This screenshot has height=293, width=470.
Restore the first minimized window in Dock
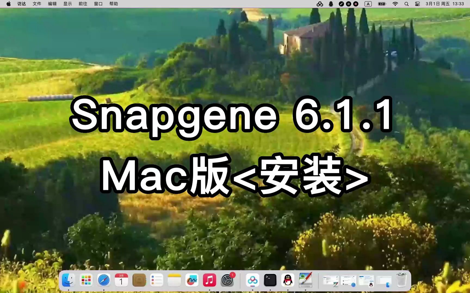point(330,281)
